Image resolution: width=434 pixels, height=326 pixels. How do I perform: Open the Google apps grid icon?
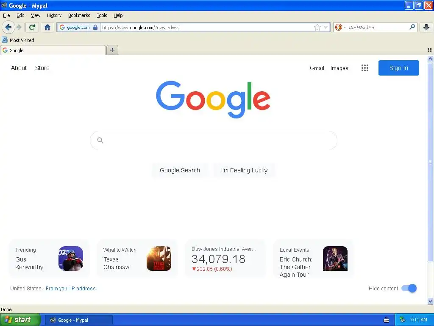[365, 68]
